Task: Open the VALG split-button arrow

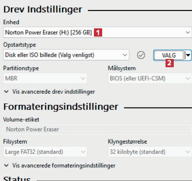Action: pos(188,55)
